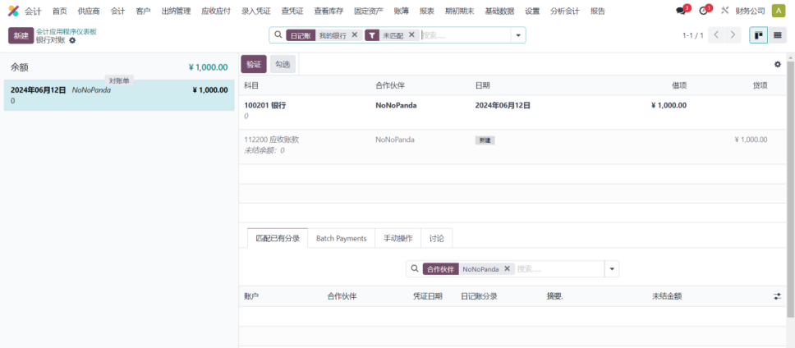Remove the 未匹配 filter tag
This screenshot has height=348, width=795.
coord(412,35)
